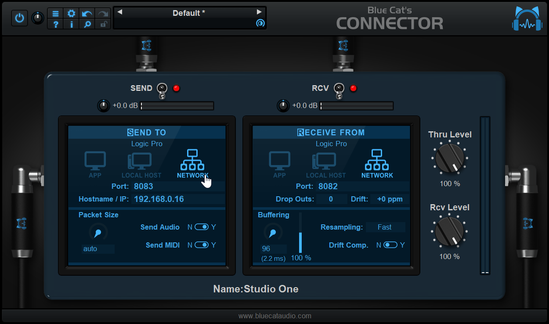
Task: Click the Thru Level 100 % value
Action: [450, 184]
